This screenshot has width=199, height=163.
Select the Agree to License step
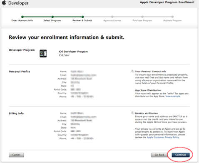112,20
